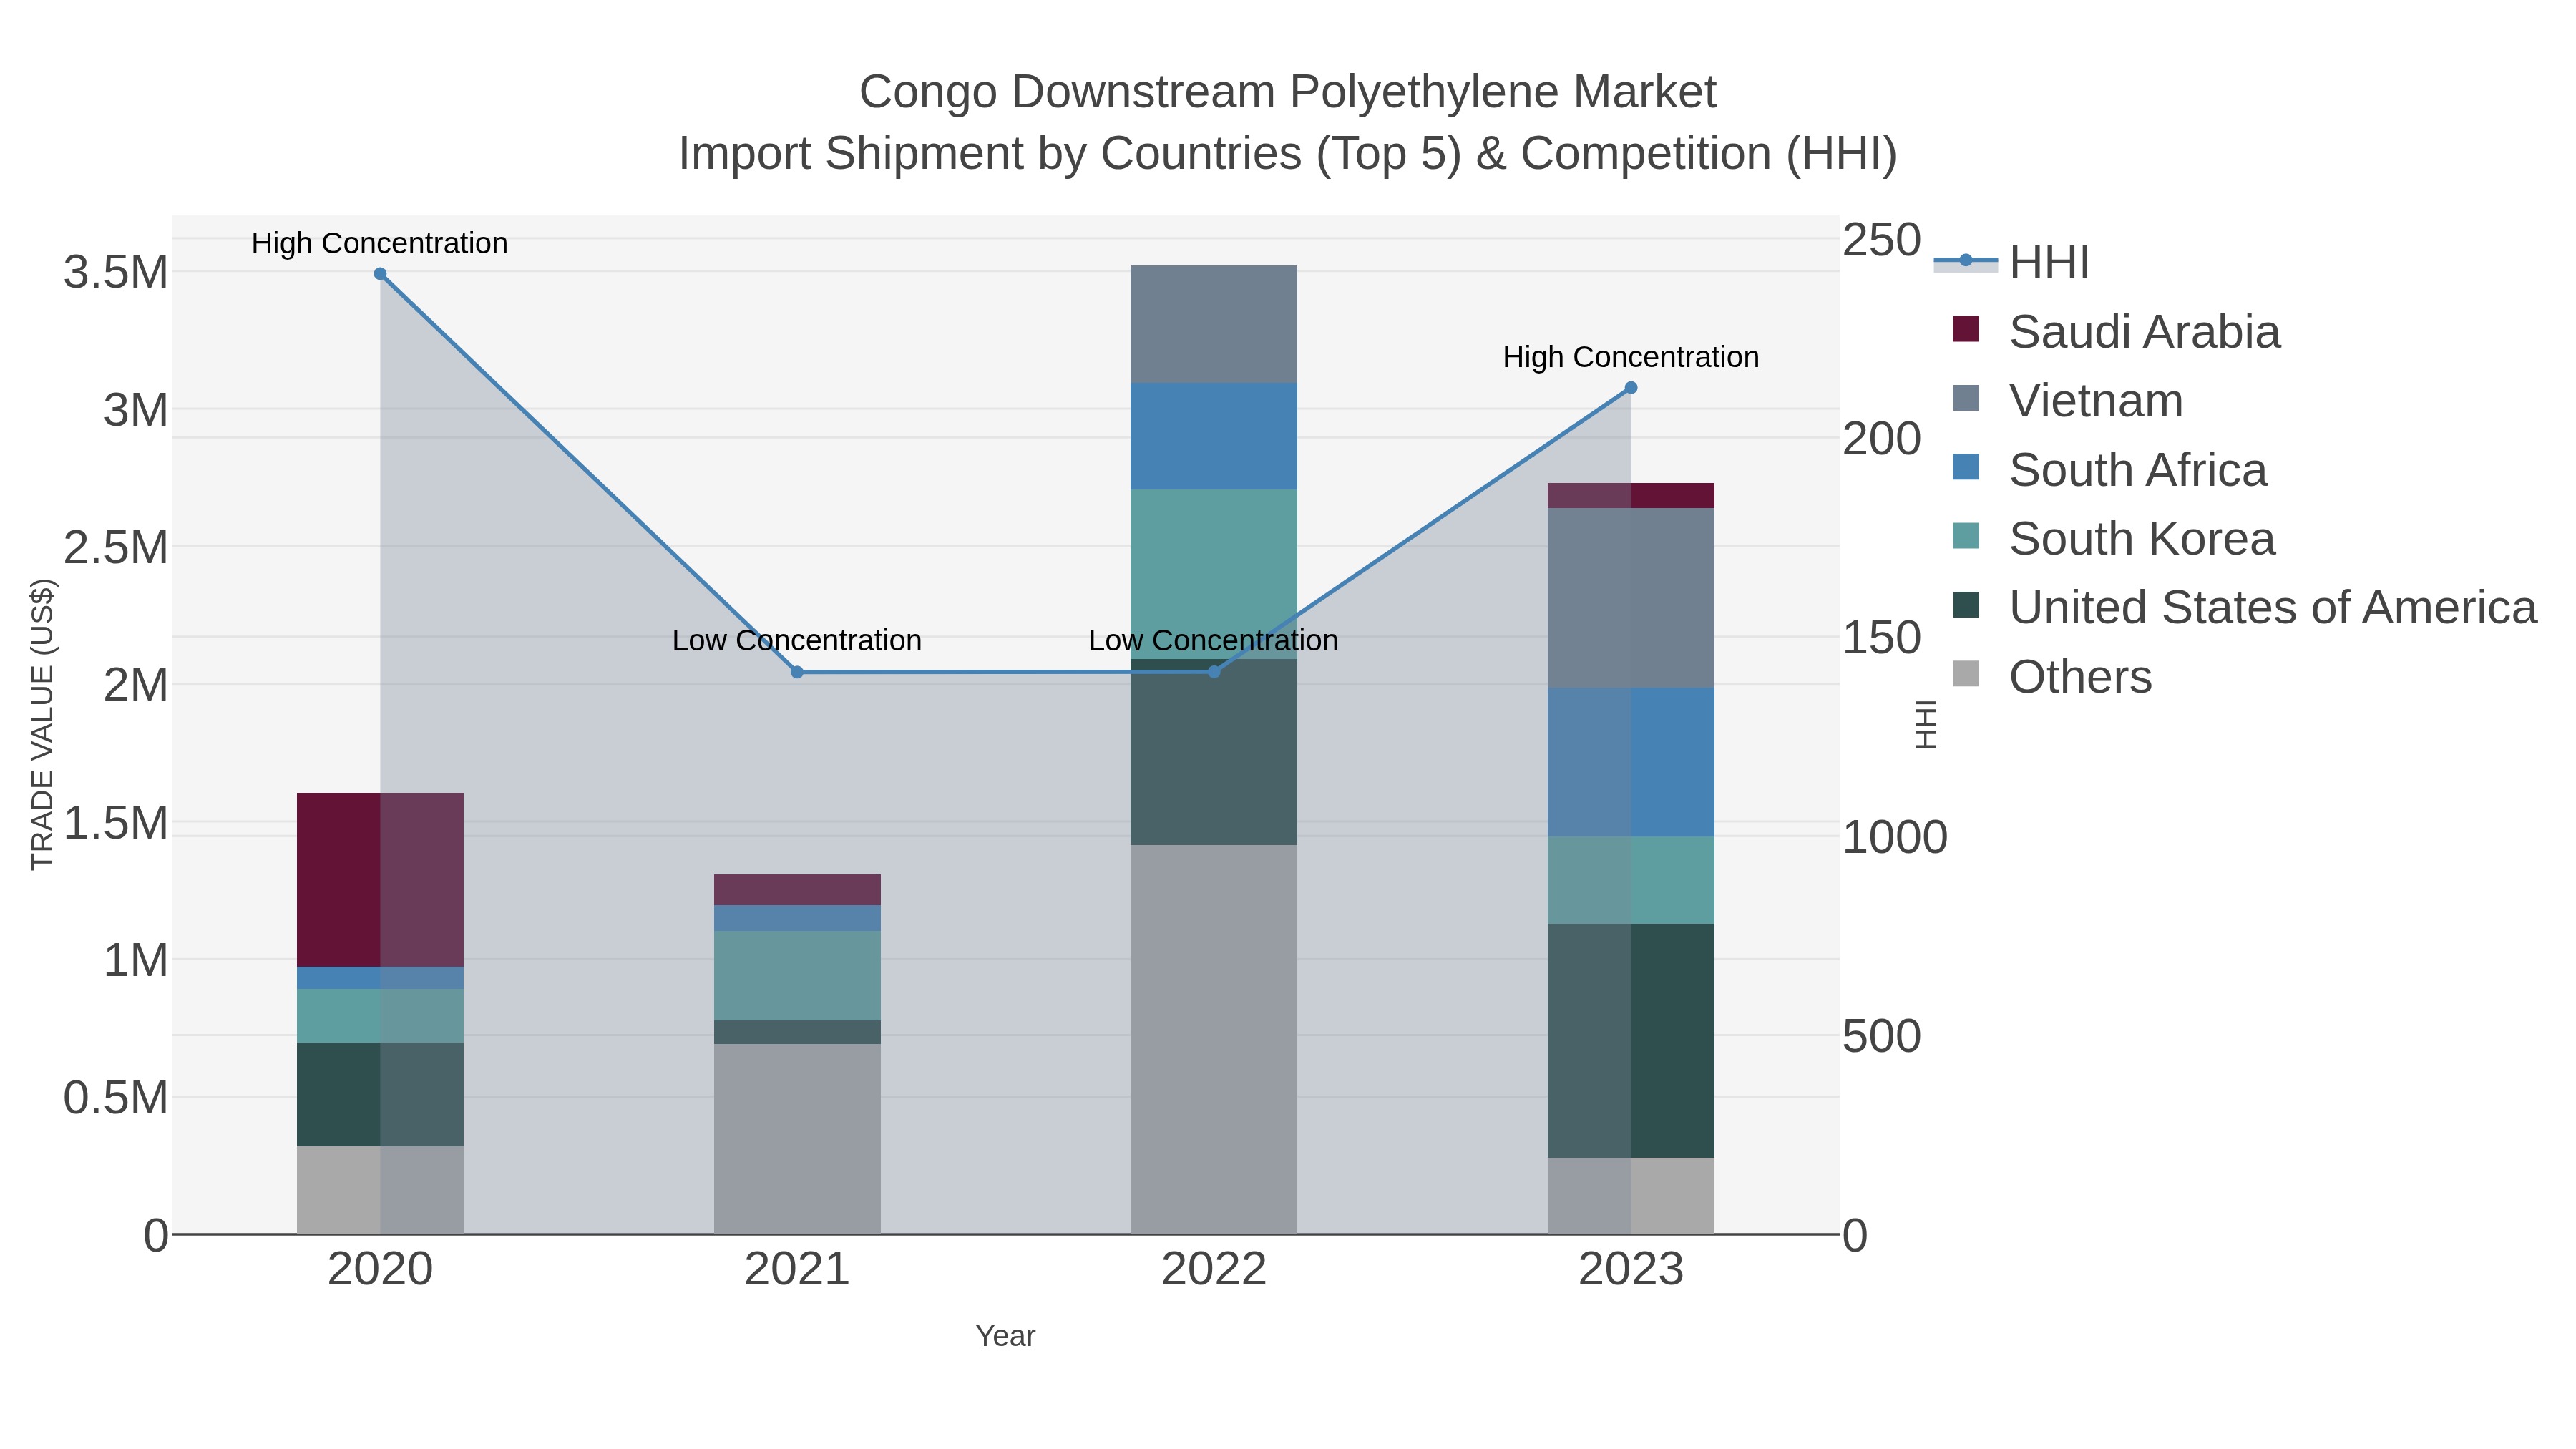This screenshot has height=1449, width=2576.
Task: Toggle the HHI legend entry
Action: pyautogui.click(x=2012, y=262)
